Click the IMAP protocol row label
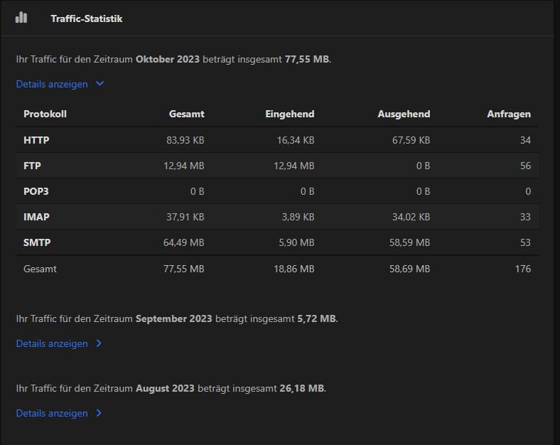The width and height of the screenshot is (560, 445). 36,217
